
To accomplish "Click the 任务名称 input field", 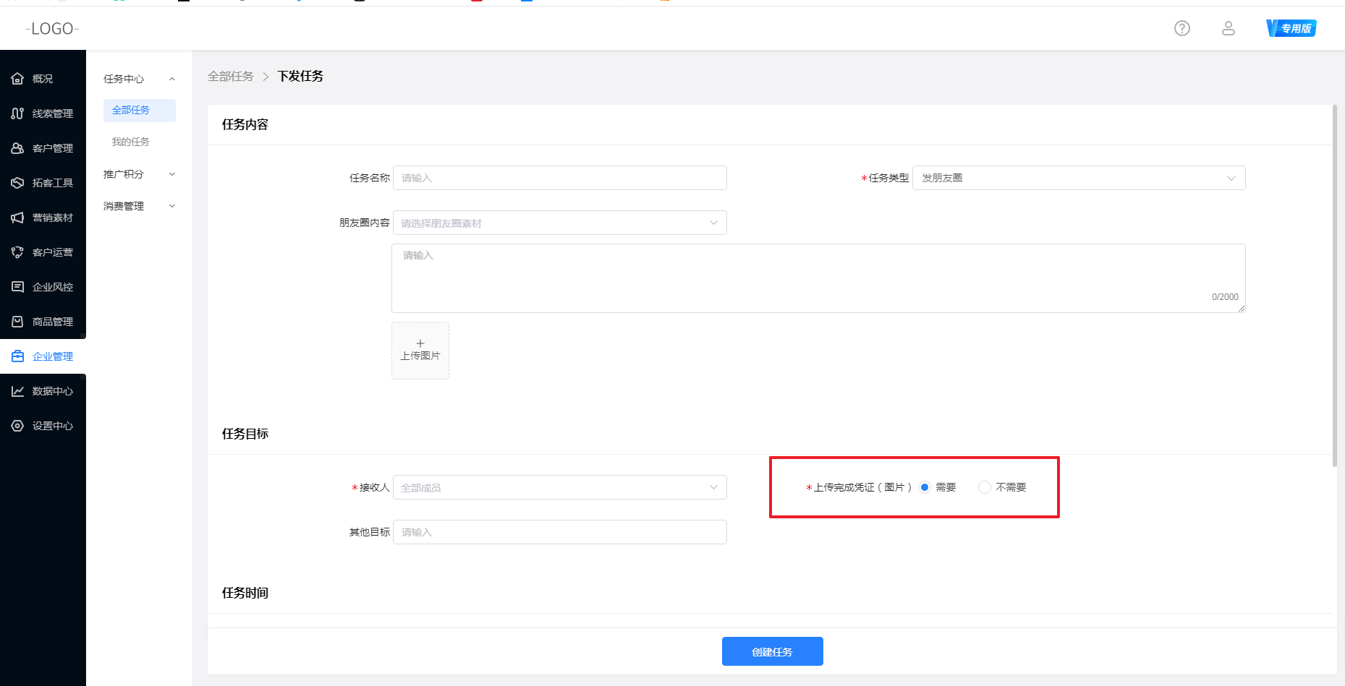I will 559,178.
